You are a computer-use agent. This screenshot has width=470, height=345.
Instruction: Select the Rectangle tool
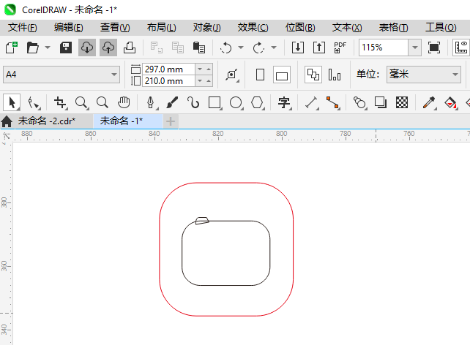pos(215,102)
